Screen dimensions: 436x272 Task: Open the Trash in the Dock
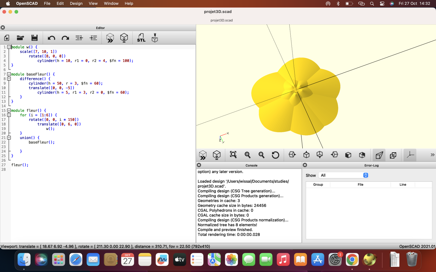[412, 260]
